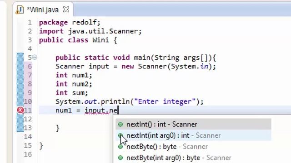Viewport: 291px width, 163px height.
Task: Click the green method icon beside nextInt()
Action: coord(120,125)
